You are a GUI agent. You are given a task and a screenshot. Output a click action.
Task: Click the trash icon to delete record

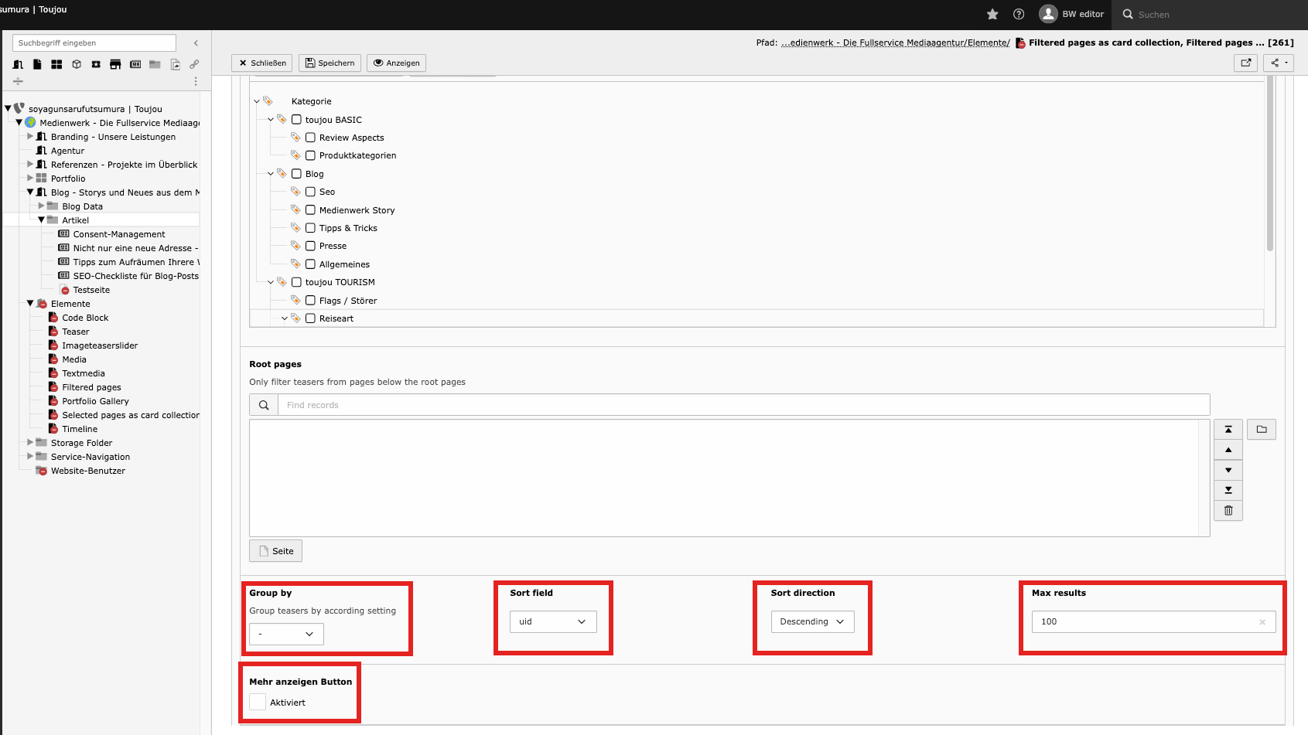[1228, 510]
